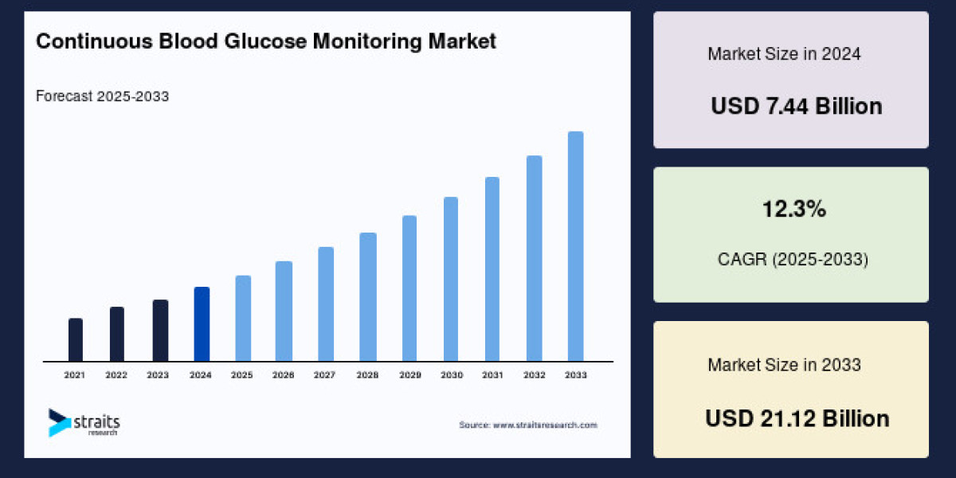Toggle the green CAGR card
The height and width of the screenshot is (478, 956).
(x=790, y=233)
